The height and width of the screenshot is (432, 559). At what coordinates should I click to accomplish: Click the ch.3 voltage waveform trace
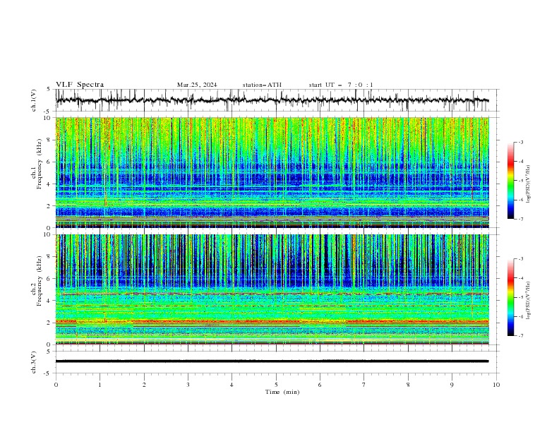click(x=272, y=361)
